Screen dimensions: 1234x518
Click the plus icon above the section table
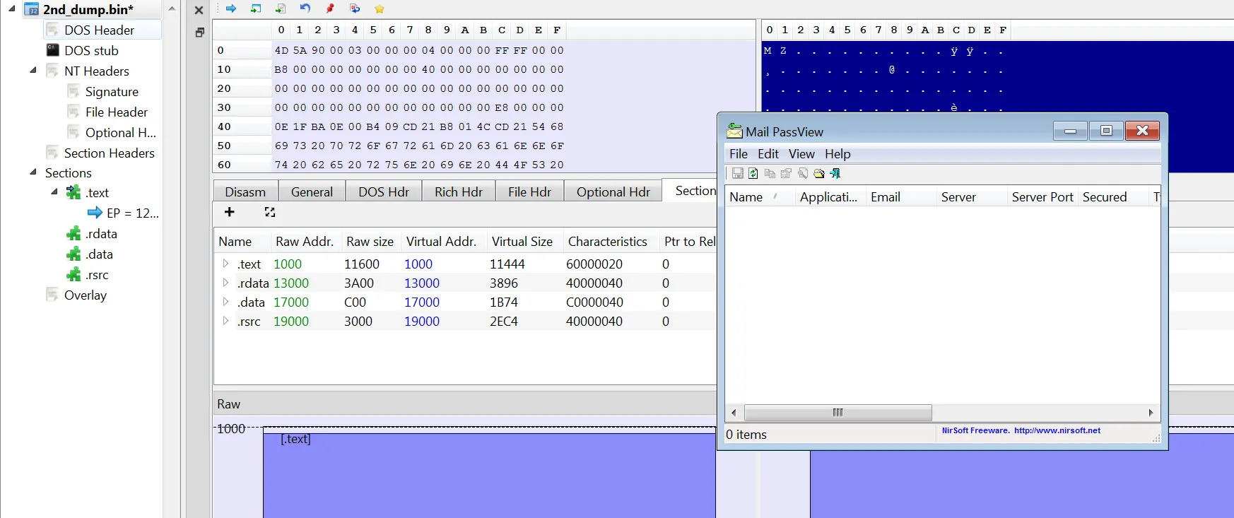(x=229, y=212)
